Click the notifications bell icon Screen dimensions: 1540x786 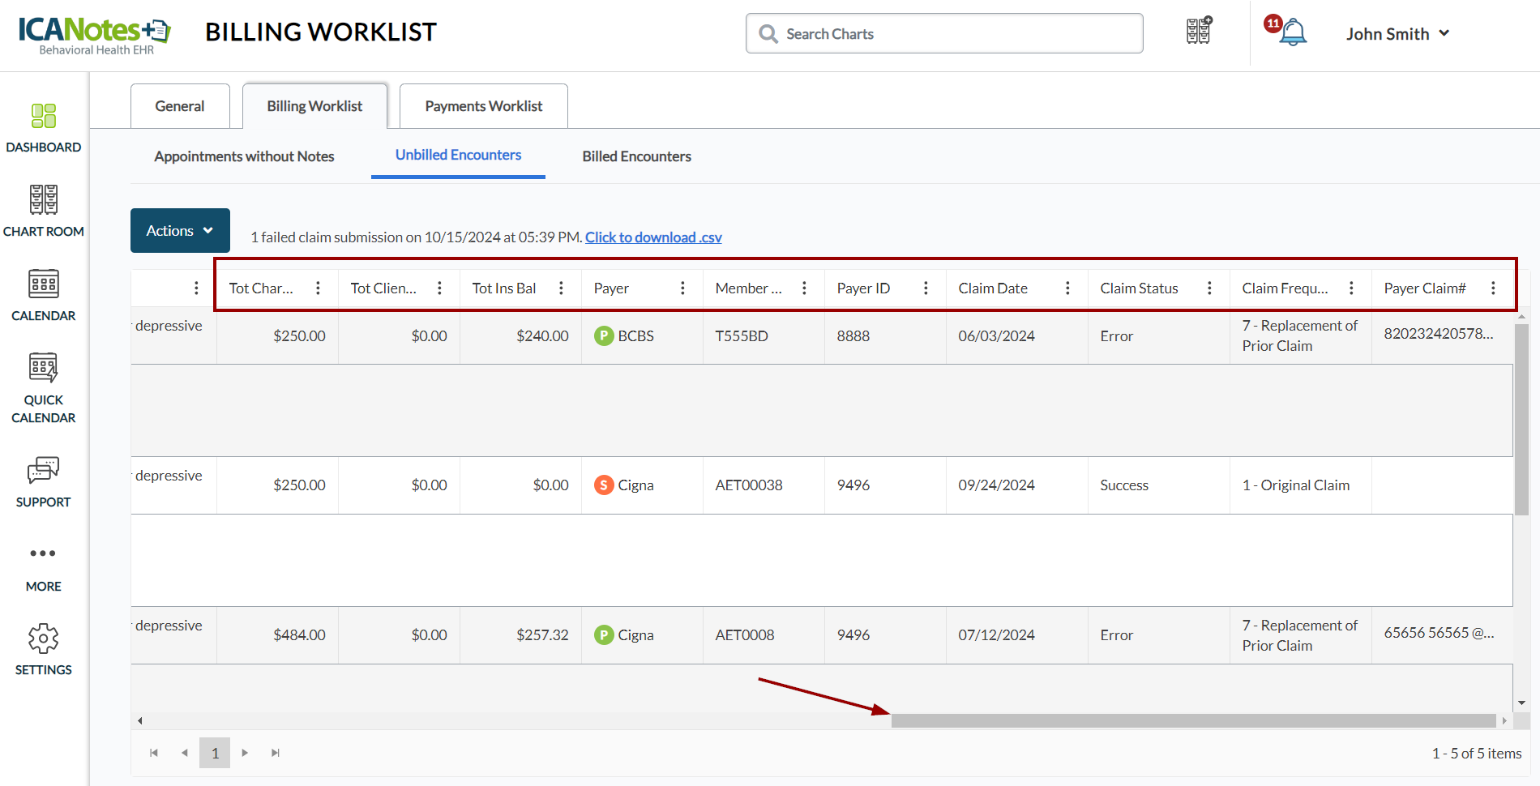pyautogui.click(x=1292, y=33)
